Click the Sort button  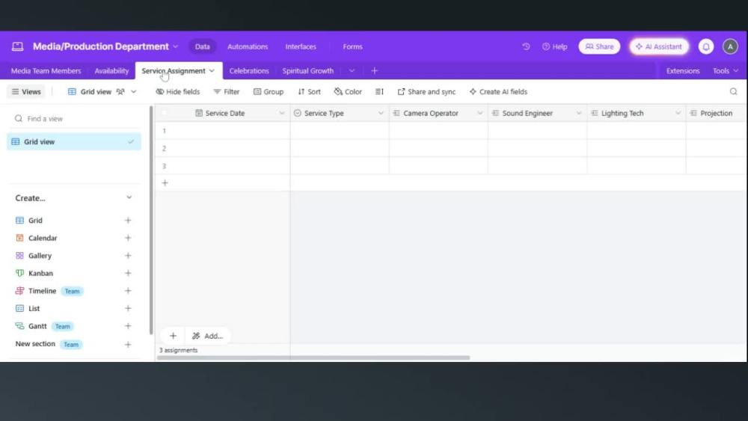(x=309, y=91)
